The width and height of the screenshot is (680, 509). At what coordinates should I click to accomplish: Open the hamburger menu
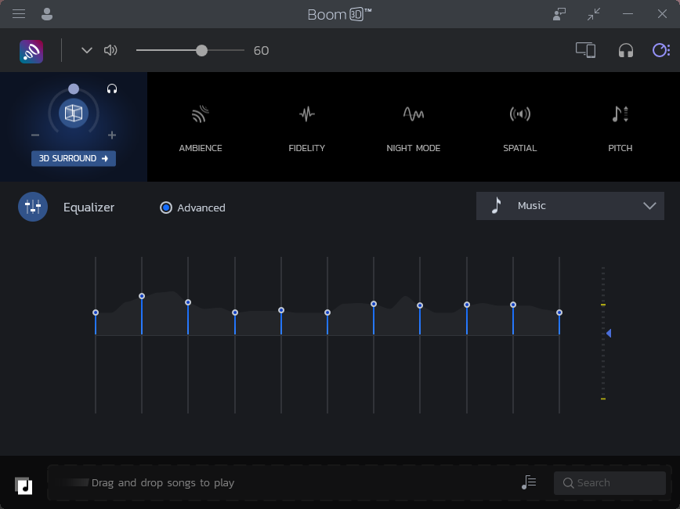(x=19, y=14)
